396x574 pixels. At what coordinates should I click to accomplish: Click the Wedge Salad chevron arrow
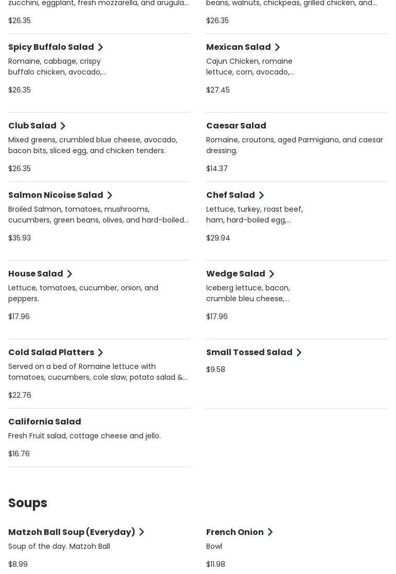point(272,274)
